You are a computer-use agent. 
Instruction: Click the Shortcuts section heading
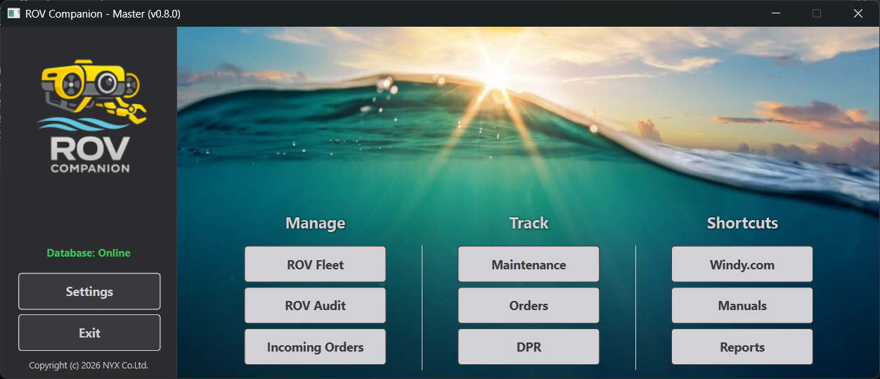742,223
